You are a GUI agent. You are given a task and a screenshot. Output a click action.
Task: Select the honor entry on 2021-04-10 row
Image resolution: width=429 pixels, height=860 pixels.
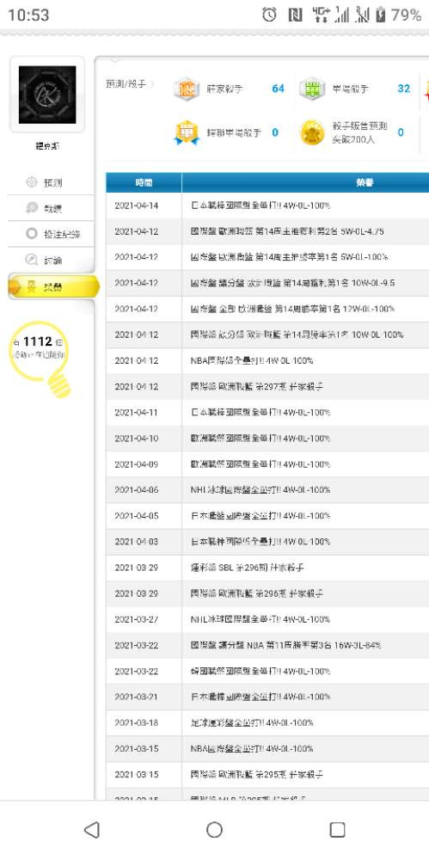[260, 439]
